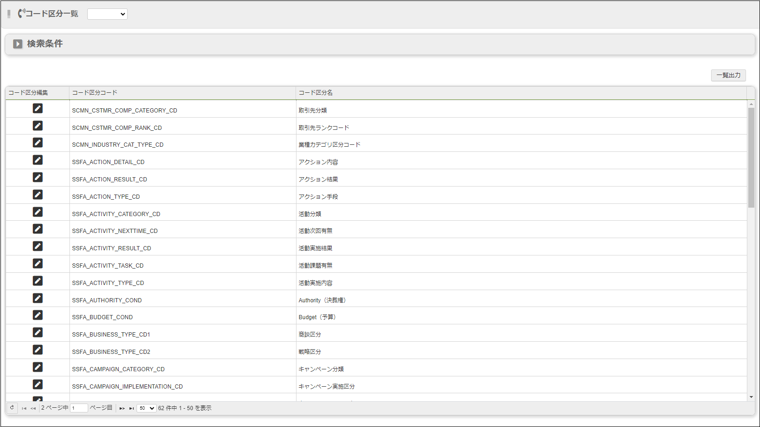Edit the SCMN_CSTMR_COMP_RANK_CD row

pos(38,126)
